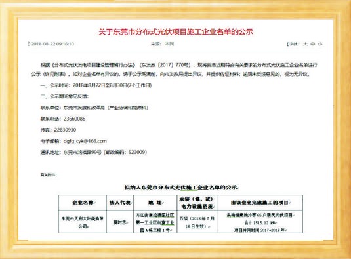Click the value 合计 1515.12 kW
Screen dimensions: 351x259
click(260, 223)
